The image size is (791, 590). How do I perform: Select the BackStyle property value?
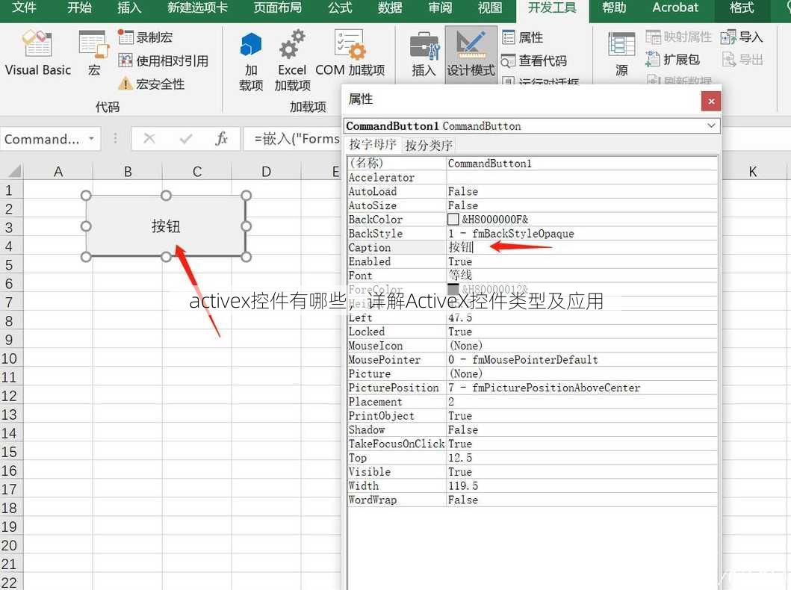(x=582, y=234)
